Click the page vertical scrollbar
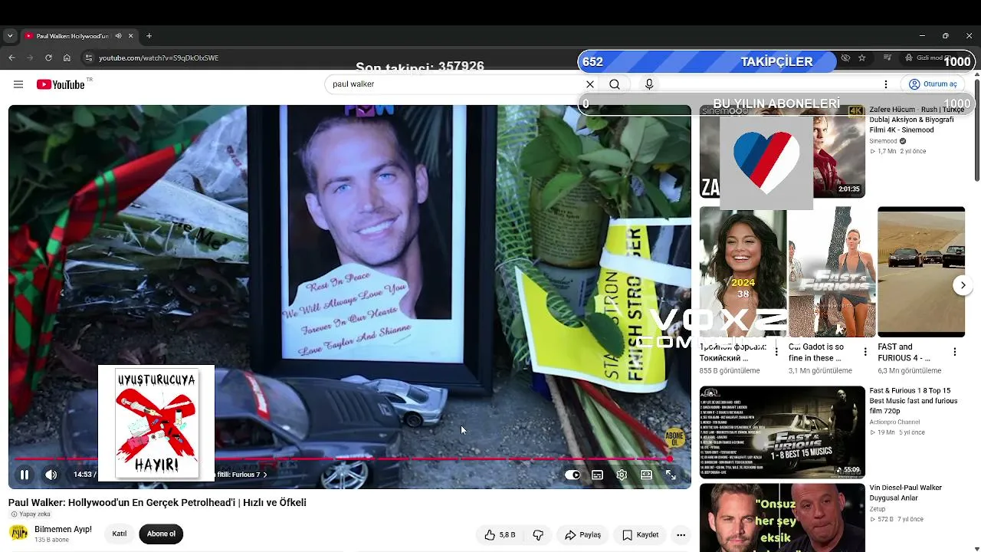 [976, 130]
